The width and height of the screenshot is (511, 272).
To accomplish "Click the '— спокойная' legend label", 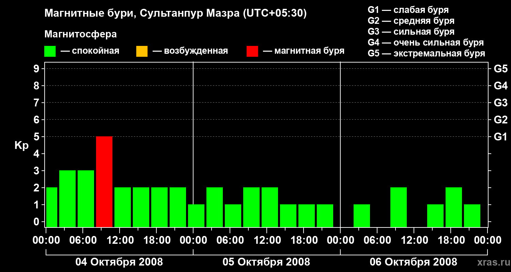I will pos(90,51).
